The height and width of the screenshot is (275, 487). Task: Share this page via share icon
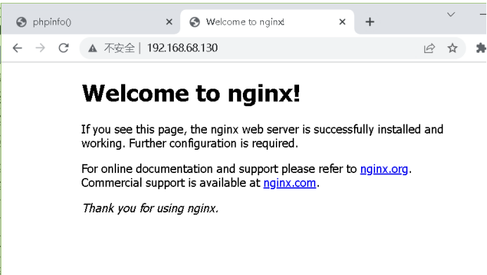pos(429,48)
